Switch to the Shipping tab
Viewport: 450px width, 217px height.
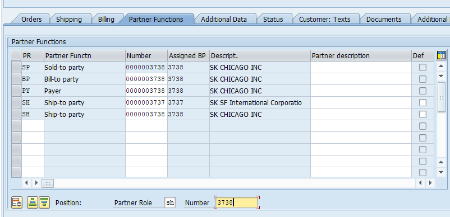click(x=69, y=20)
